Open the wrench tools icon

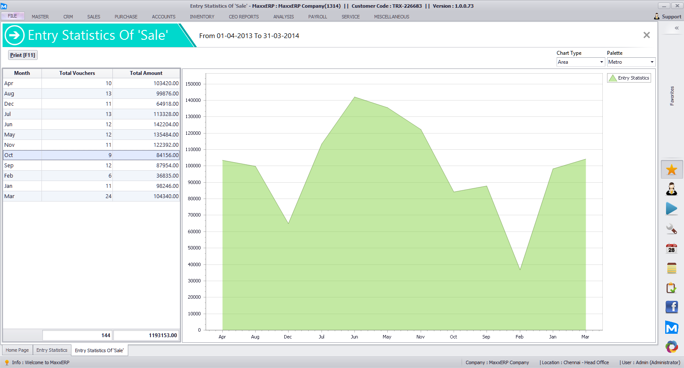[x=672, y=229]
